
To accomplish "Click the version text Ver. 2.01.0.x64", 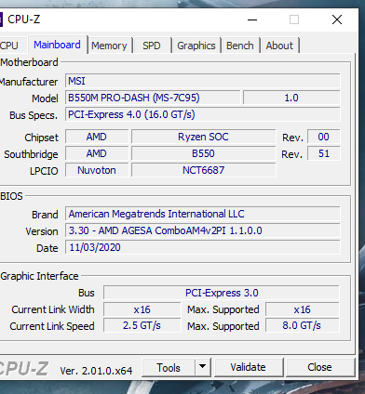I will 96,371.
